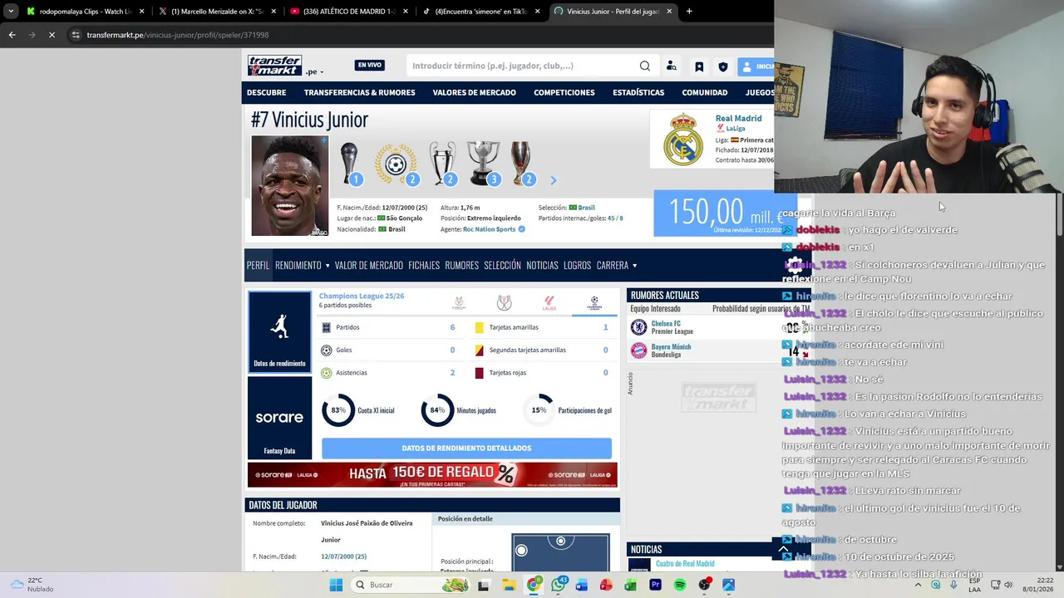The height and width of the screenshot is (598, 1064).
Task: Switch to the Fichajes tab
Action: (424, 266)
